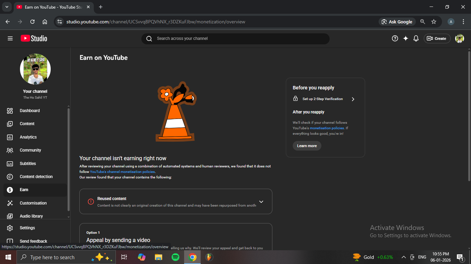Viewport: 471px width, 264px height.
Task: Open Set up 2-Step Verification chevron
Action: (353, 99)
